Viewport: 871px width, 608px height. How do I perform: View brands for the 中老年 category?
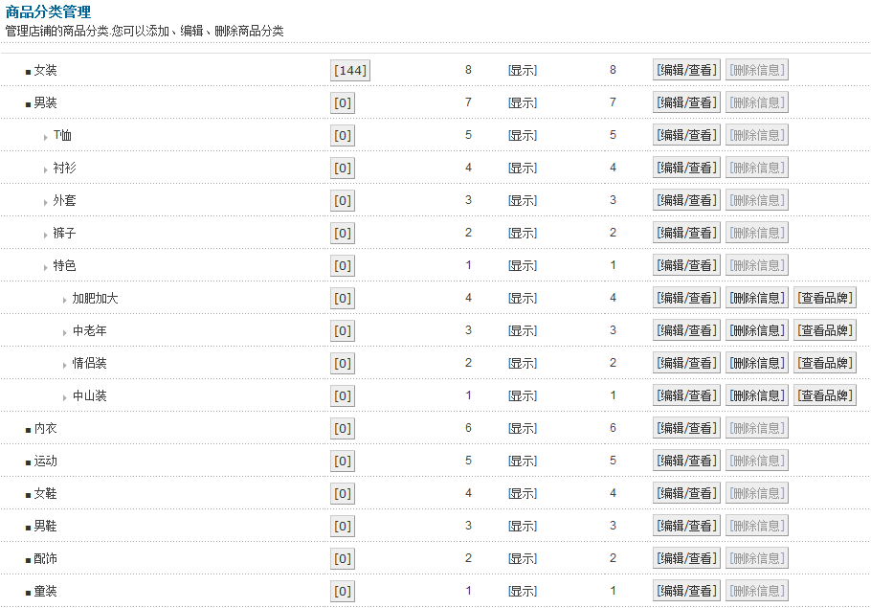pos(824,330)
